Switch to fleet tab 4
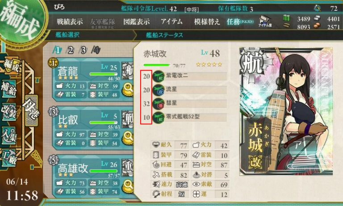Viewport: 343px width, 206px height. 96,50
